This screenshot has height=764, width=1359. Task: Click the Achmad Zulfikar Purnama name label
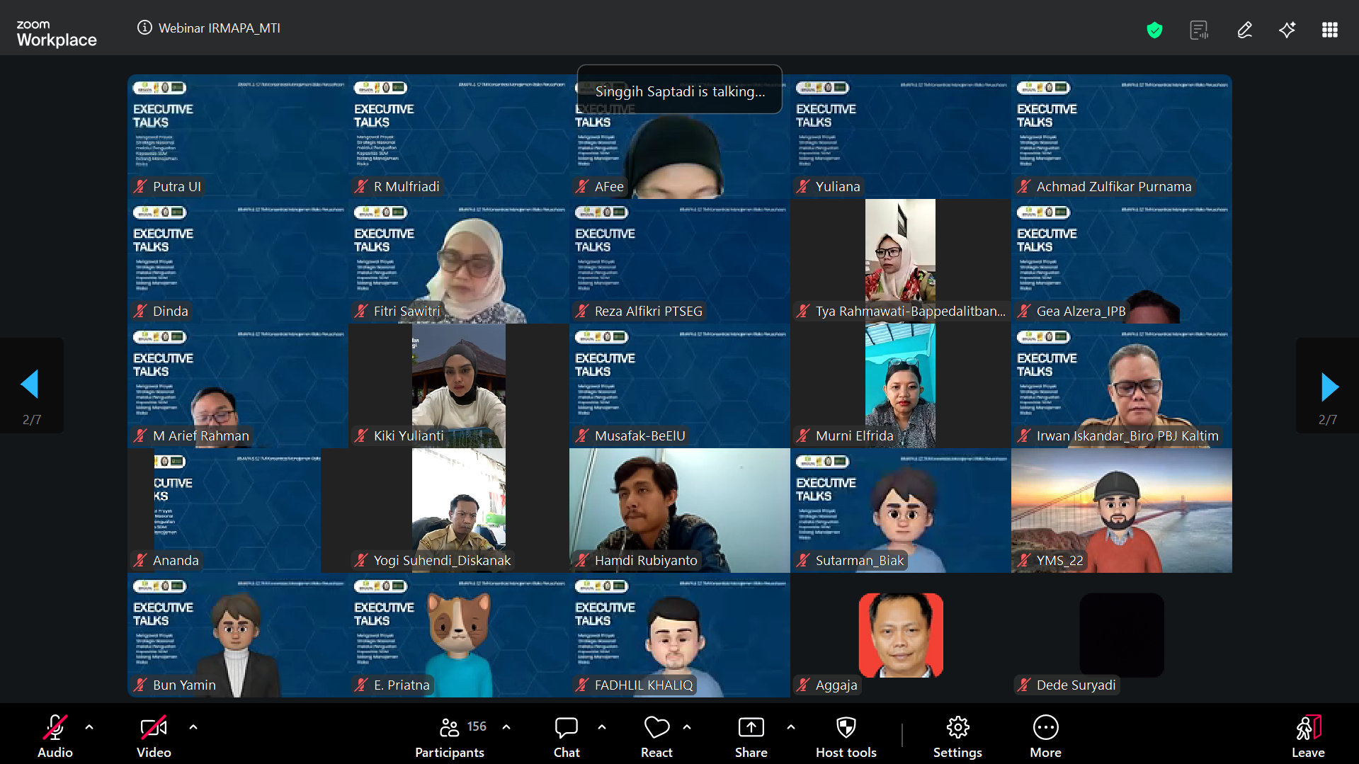(1114, 187)
